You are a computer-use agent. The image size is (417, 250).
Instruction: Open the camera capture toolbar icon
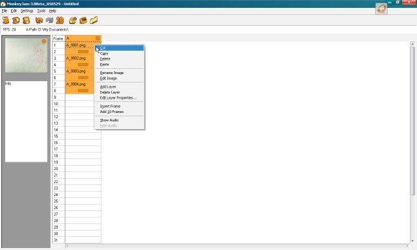(x=73, y=20)
